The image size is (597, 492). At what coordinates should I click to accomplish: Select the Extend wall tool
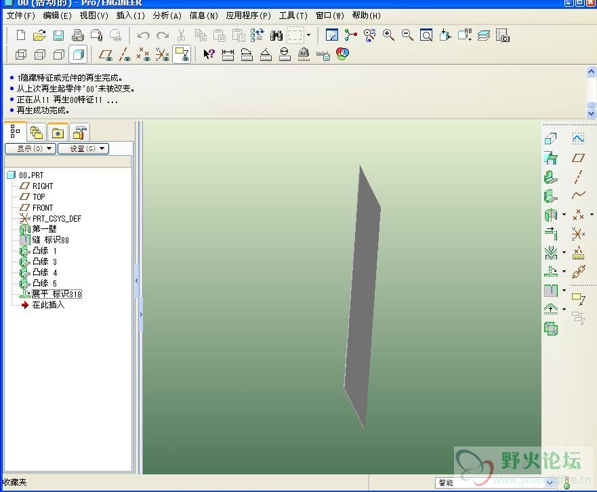coord(550,233)
